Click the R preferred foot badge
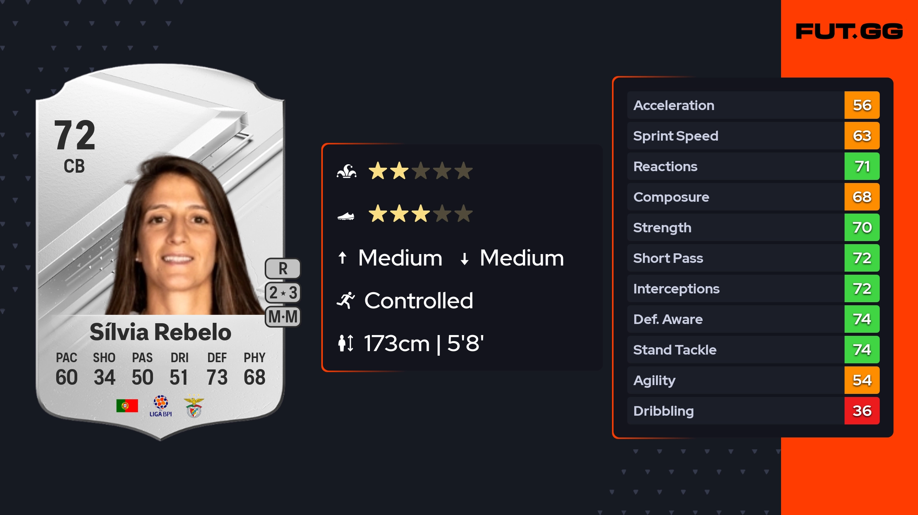918x515 pixels. pyautogui.click(x=283, y=269)
